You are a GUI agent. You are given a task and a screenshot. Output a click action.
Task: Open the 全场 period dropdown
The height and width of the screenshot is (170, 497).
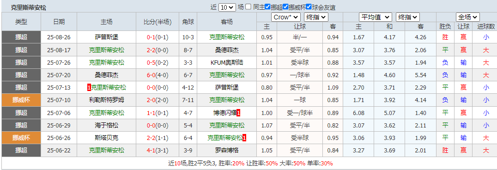pos(467,17)
